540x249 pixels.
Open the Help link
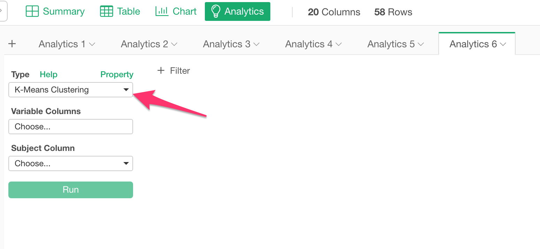coord(48,74)
